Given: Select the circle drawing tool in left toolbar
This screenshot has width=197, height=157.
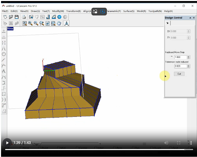Looking at the screenshot, I should coord(4,54).
